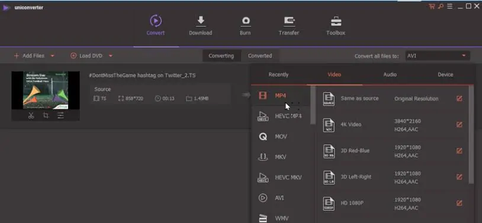Viewport: 482px width, 223px height.
Task: Switch to the Converted tab
Action: pos(260,56)
